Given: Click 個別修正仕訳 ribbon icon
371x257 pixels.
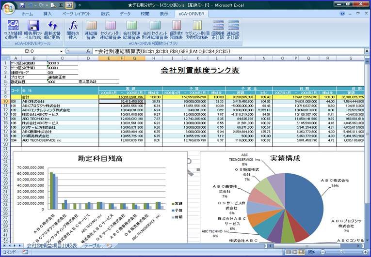Looking at the screenshot, I should pos(218,26).
